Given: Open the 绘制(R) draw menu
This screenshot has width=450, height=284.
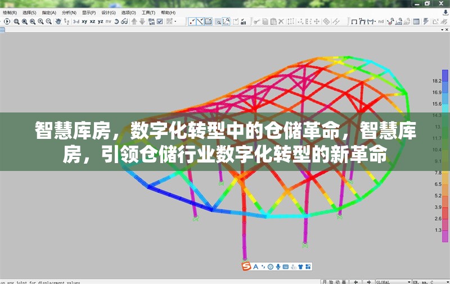Looking at the screenshot, I should coord(10,12).
